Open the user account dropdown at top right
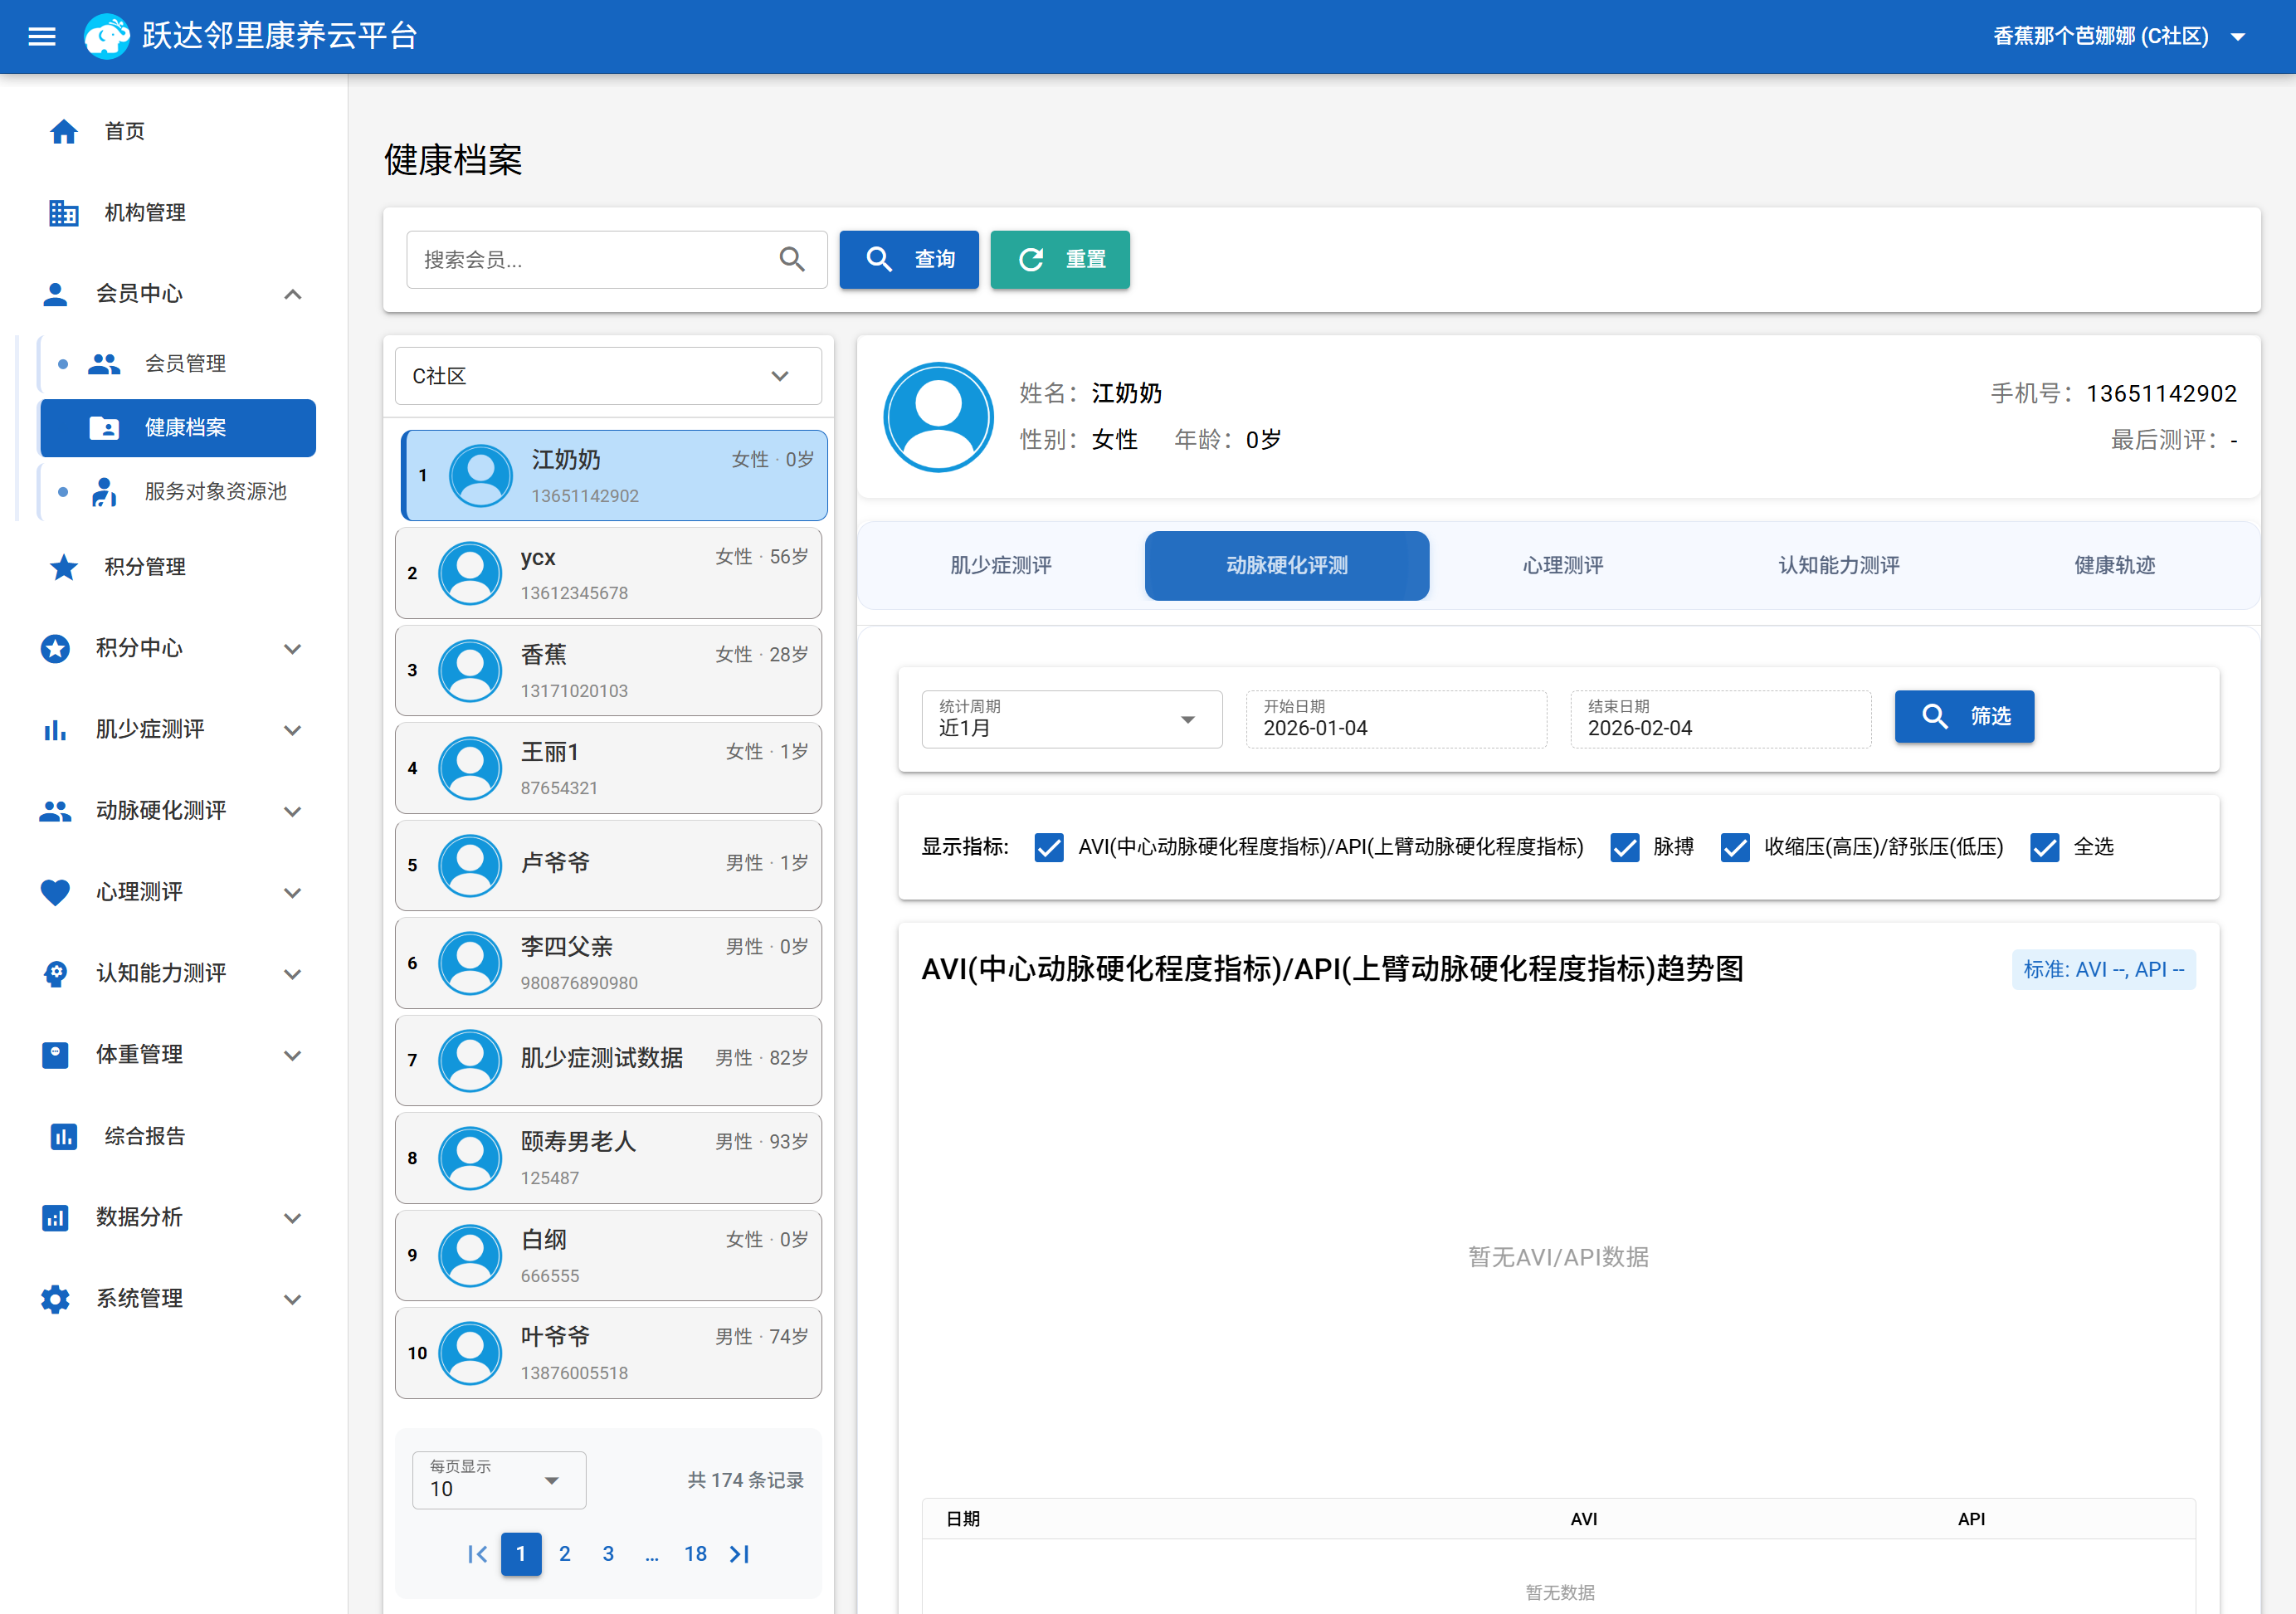 (x=2120, y=37)
